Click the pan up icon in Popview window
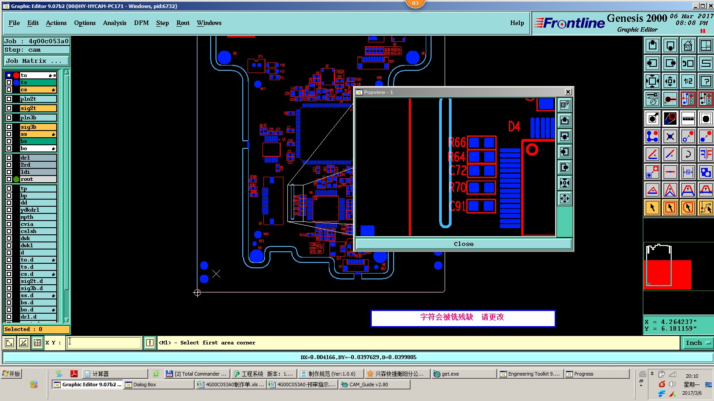 565,120
